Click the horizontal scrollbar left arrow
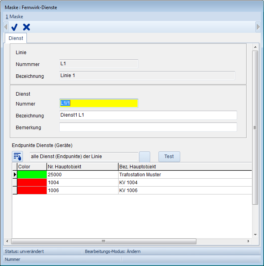Screen dimensions: 264x266 pyautogui.click(x=7, y=241)
